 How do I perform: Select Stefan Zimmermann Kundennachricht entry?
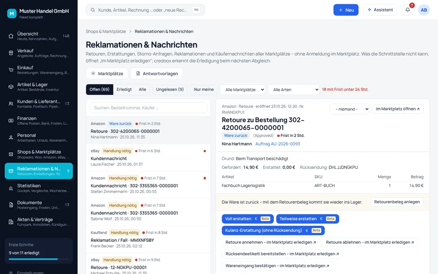[x=149, y=185]
